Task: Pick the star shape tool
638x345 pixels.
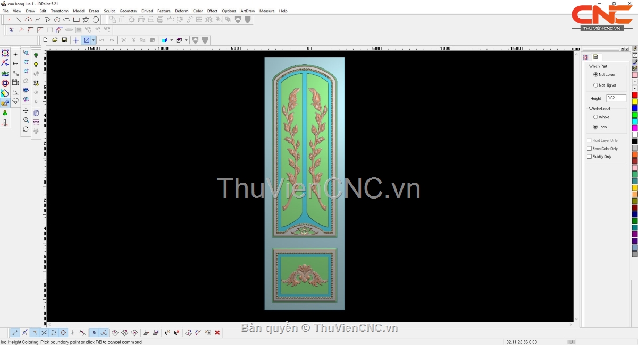Action: pyautogui.click(x=86, y=20)
